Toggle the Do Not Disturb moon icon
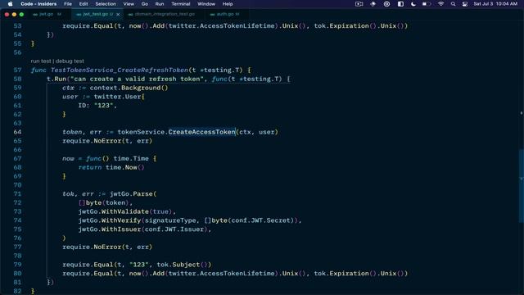The image size is (524, 295). [x=413, y=4]
